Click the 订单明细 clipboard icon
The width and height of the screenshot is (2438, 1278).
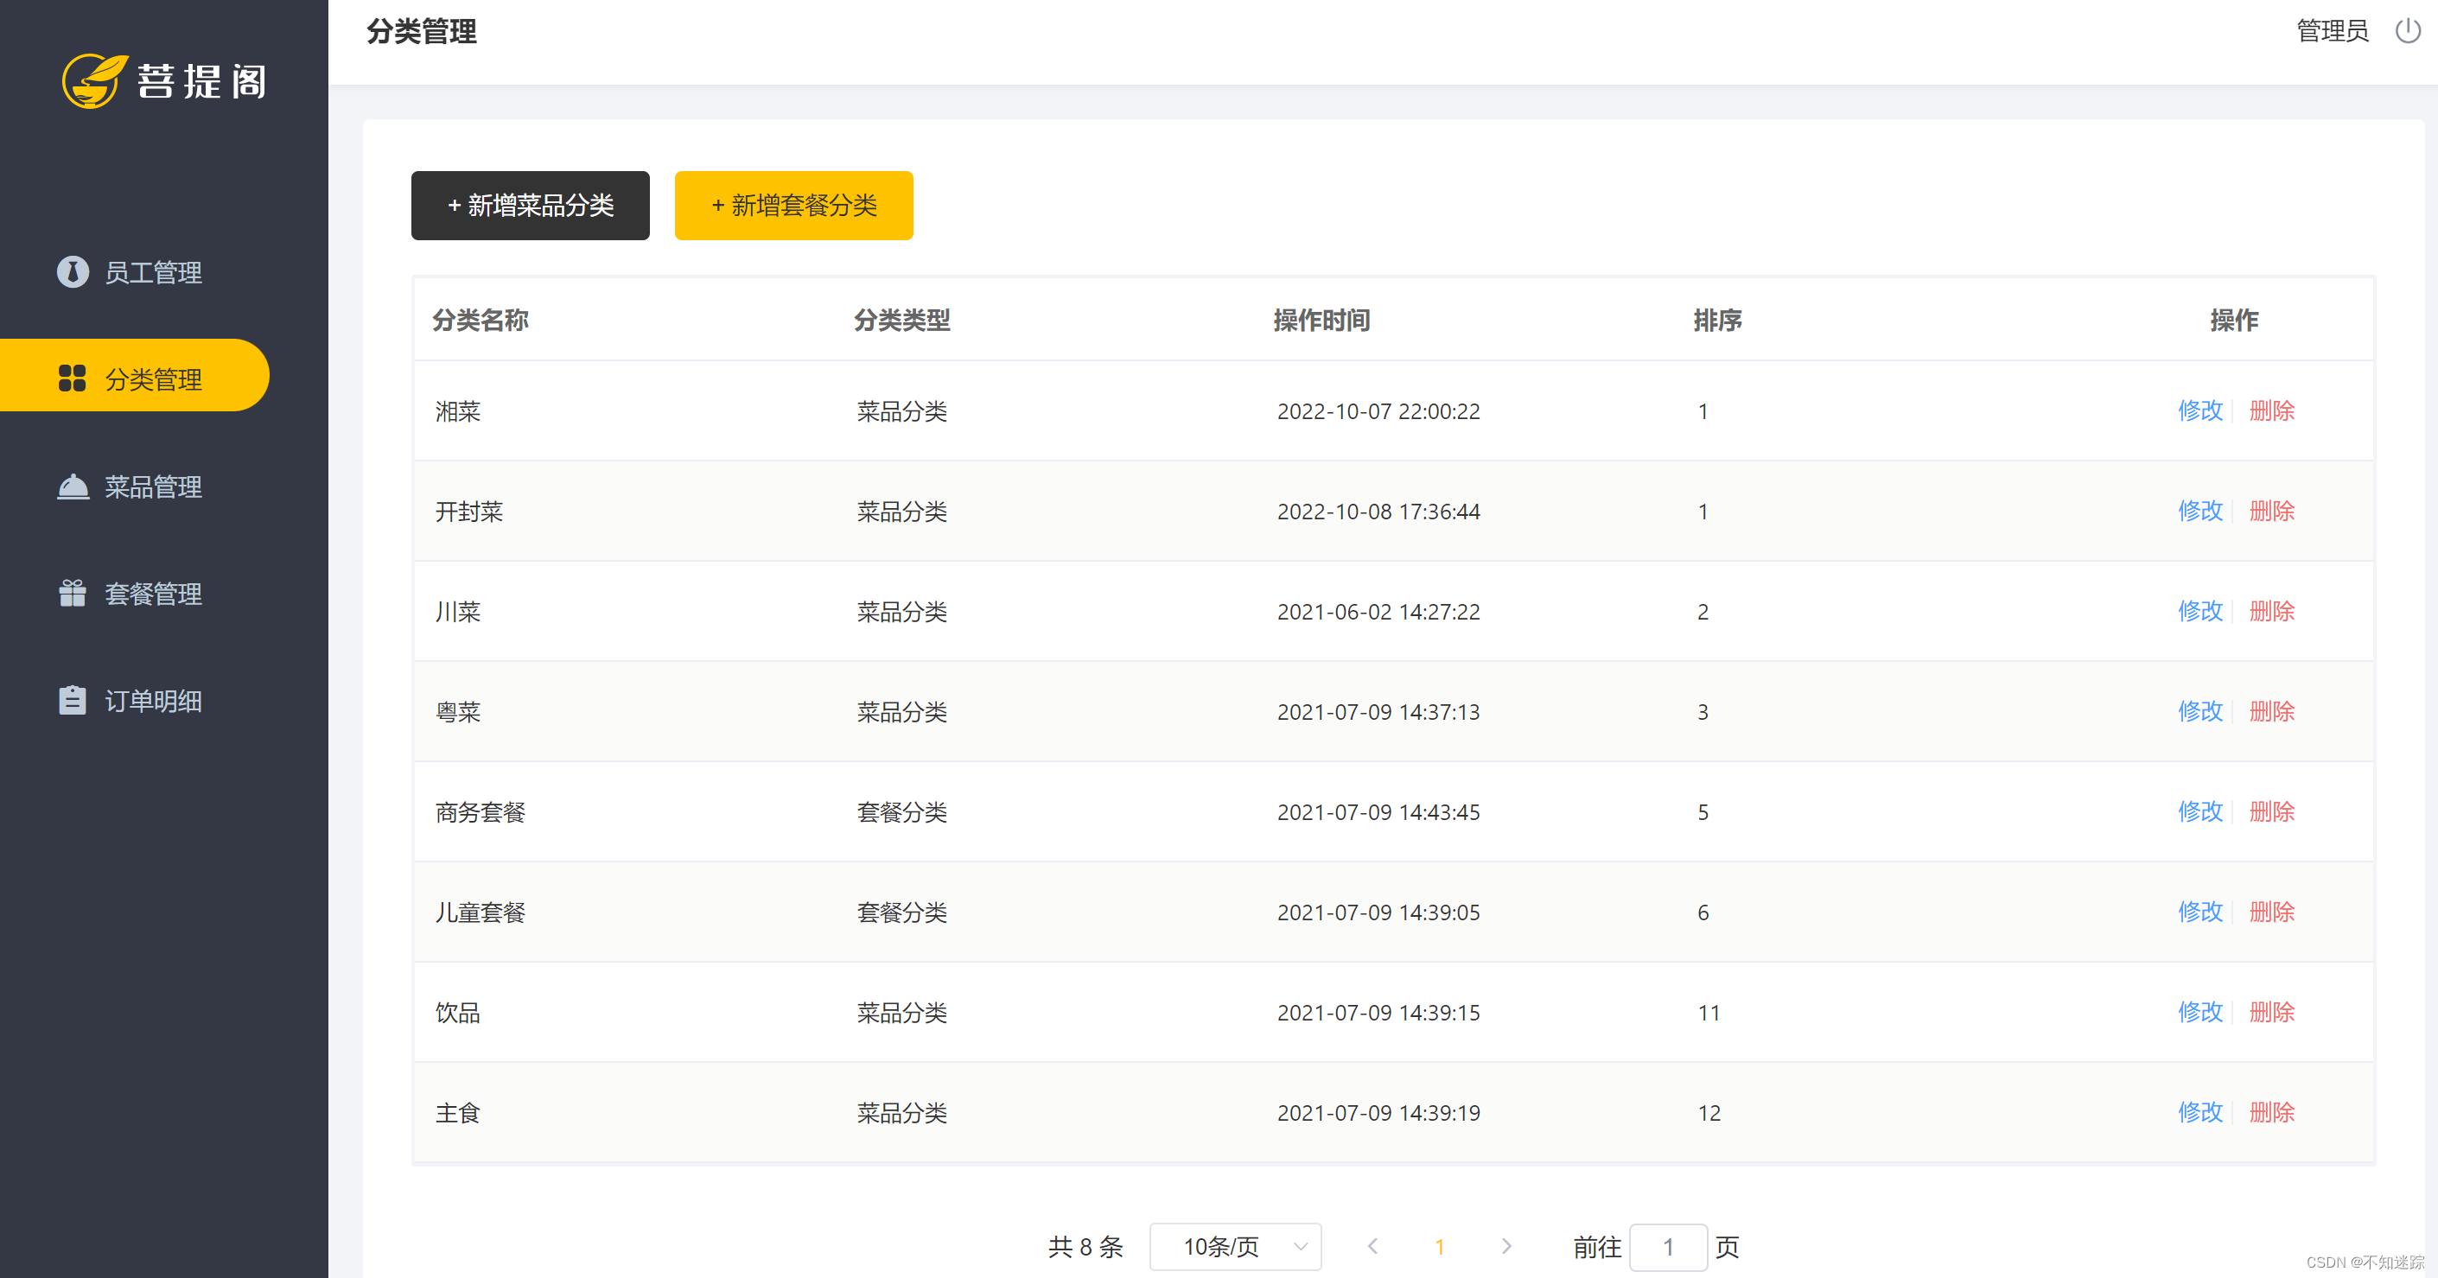(73, 701)
